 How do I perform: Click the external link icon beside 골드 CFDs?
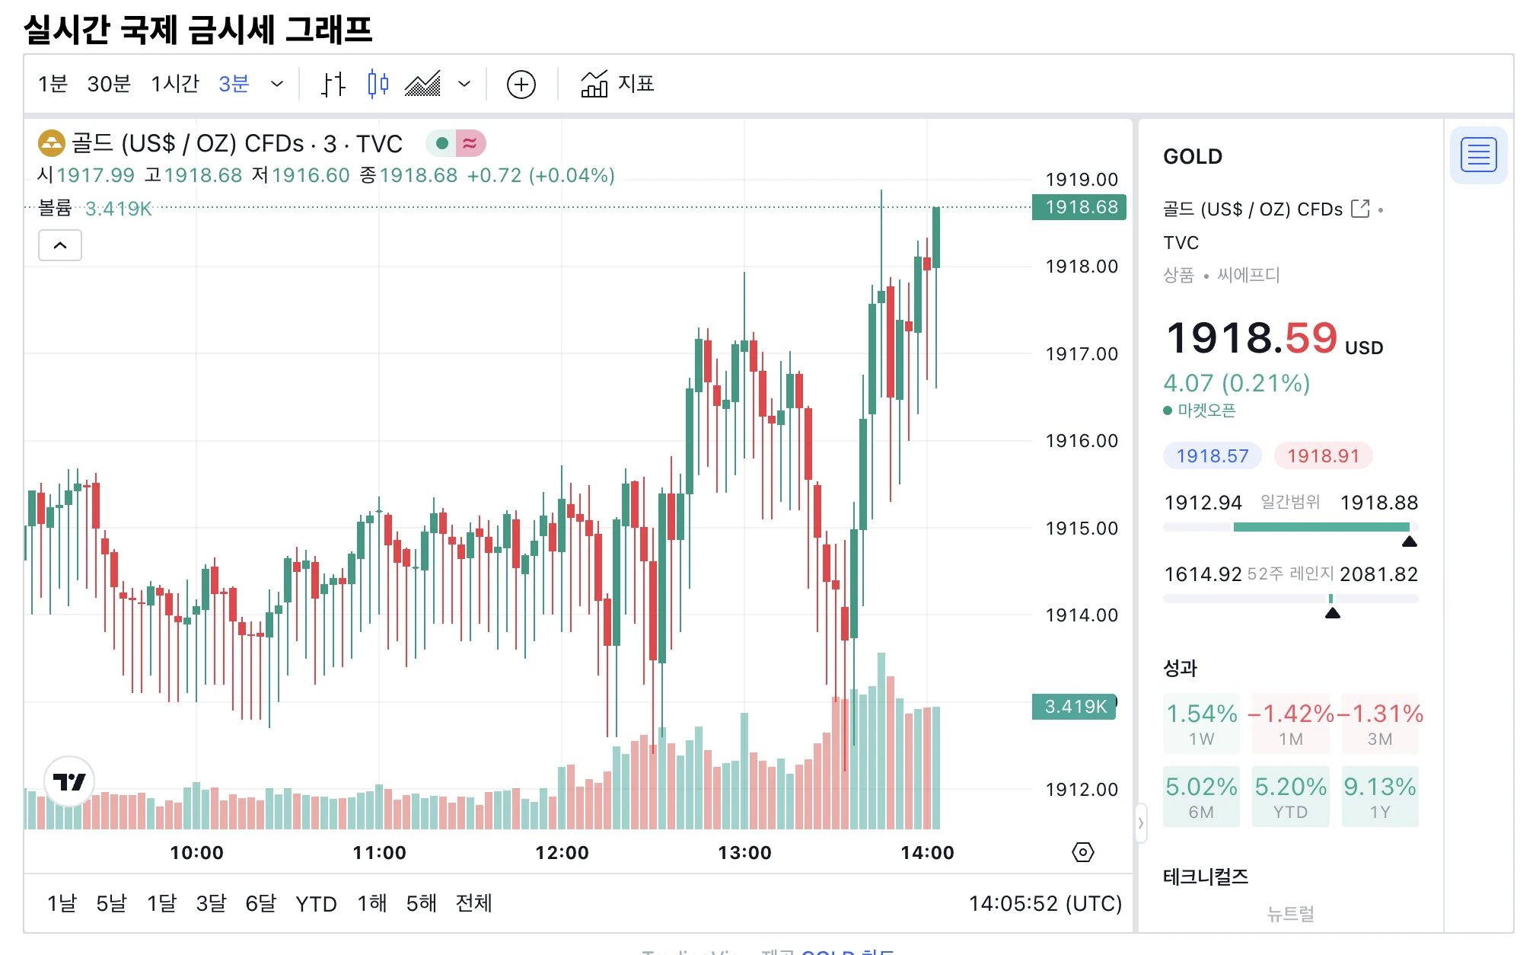point(1361,208)
